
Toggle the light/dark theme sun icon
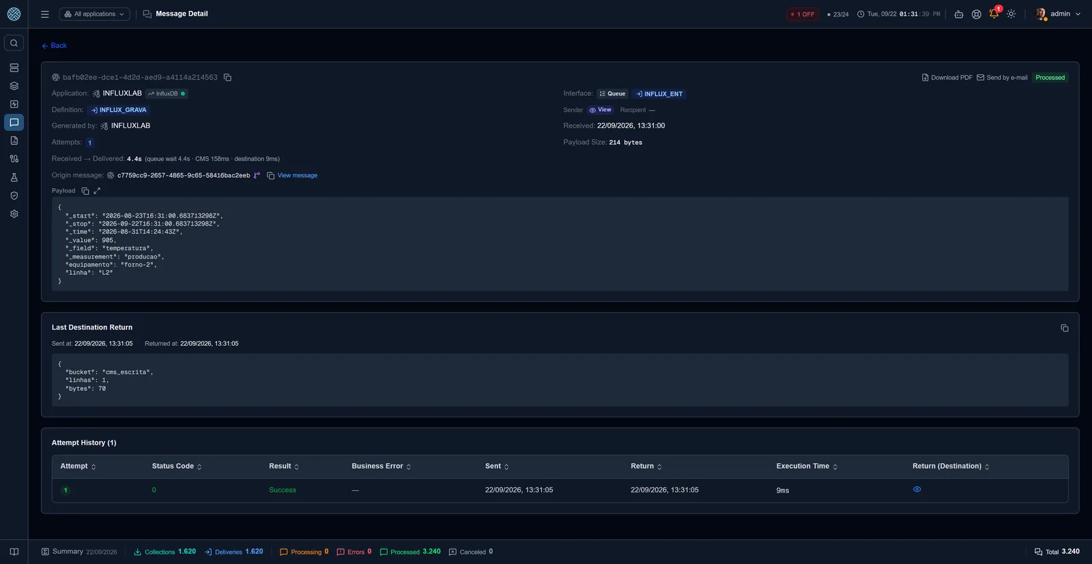point(1011,14)
